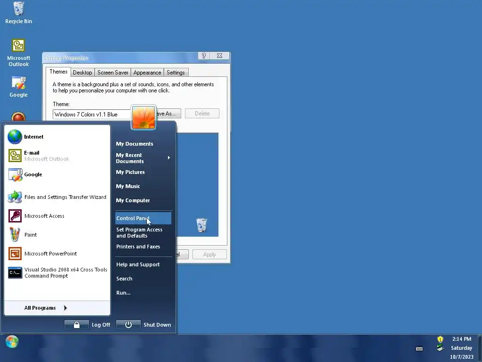This screenshot has width=482, height=362.
Task: Open Control Panel from Start menu
Action: (x=143, y=218)
